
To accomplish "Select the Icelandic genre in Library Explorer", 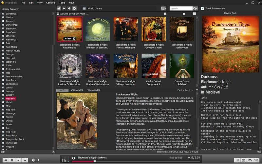I will [x=11, y=62].
